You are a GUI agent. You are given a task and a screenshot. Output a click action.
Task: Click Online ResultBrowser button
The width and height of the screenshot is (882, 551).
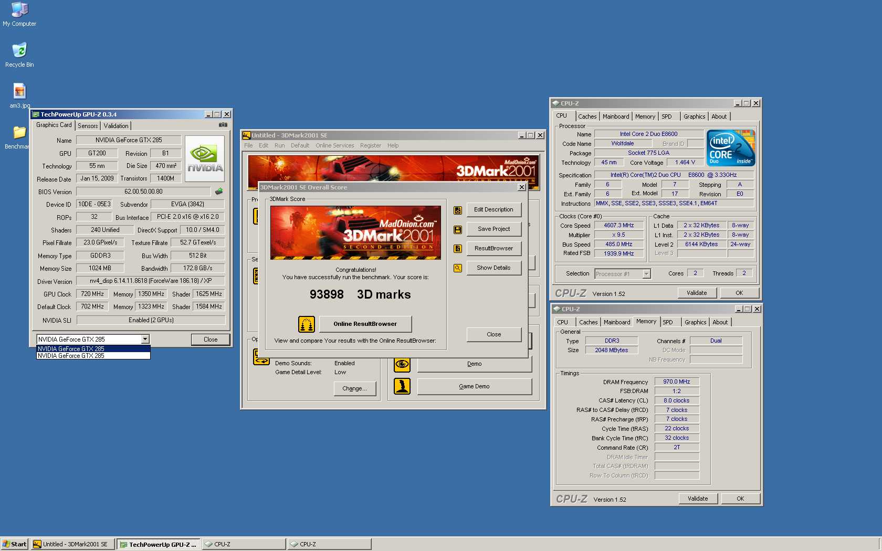click(365, 324)
